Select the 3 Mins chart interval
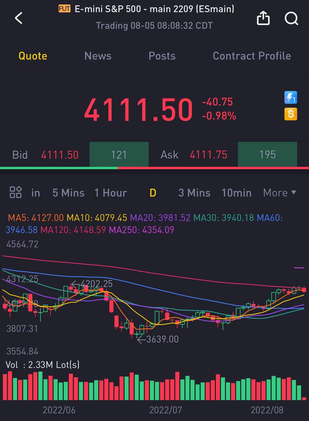Image resolution: width=309 pixels, height=421 pixels. [x=194, y=193]
